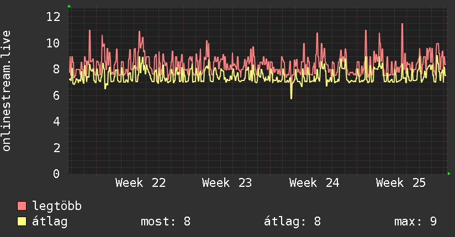Click the pink legtöbb legend swatch
455x237 pixels.
pyautogui.click(x=22, y=206)
